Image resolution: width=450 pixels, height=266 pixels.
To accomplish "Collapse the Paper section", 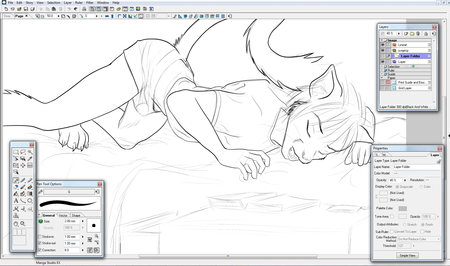I will [x=382, y=78].
